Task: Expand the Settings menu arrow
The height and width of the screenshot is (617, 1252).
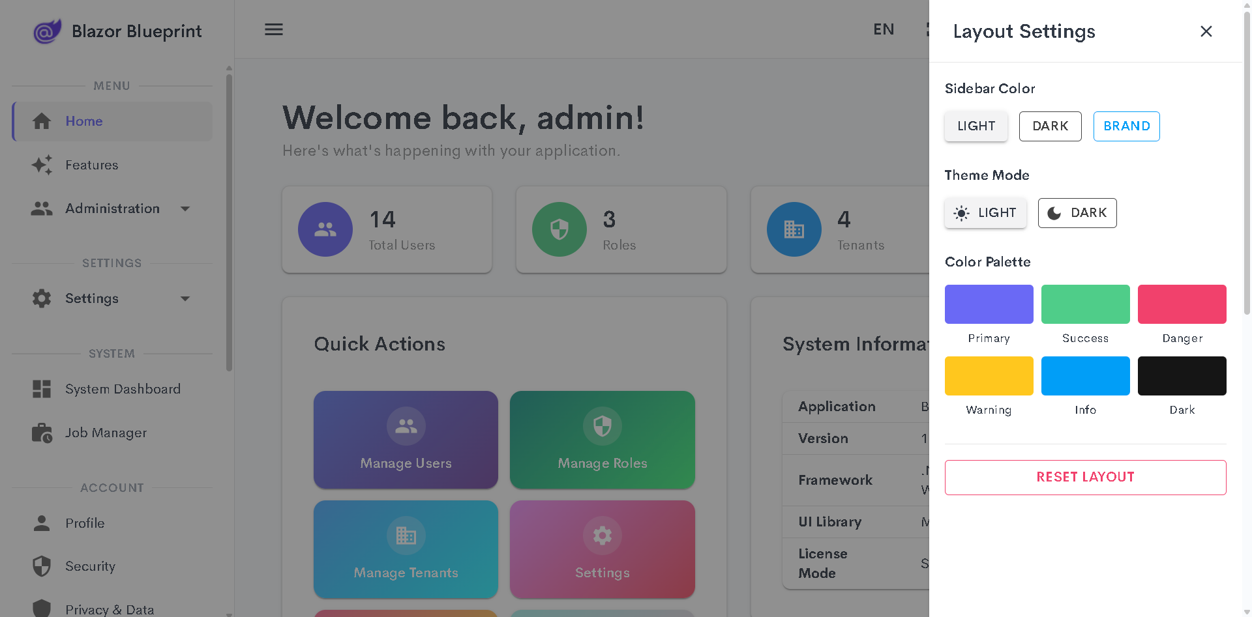Action: (x=185, y=298)
